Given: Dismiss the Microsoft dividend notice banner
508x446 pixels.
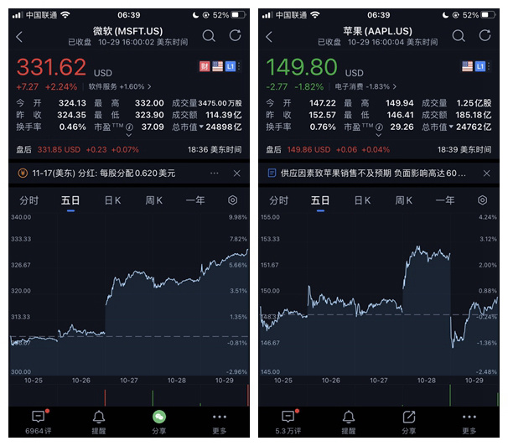Looking at the screenshot, I should 236,173.
